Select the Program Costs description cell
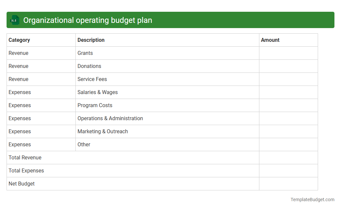Viewport: 341px width, 209px height. [x=95, y=105]
